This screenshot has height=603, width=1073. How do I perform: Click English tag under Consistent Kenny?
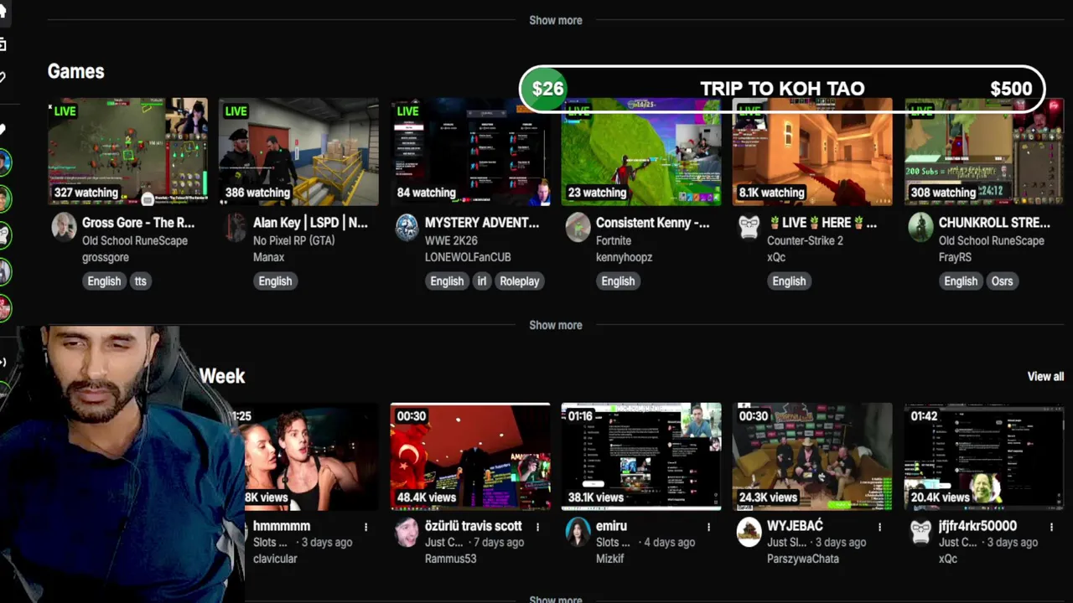coord(618,281)
